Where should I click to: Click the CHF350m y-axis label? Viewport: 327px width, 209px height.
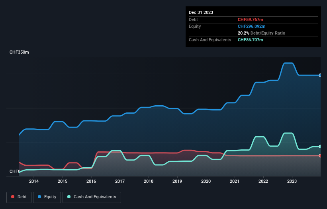point(19,52)
